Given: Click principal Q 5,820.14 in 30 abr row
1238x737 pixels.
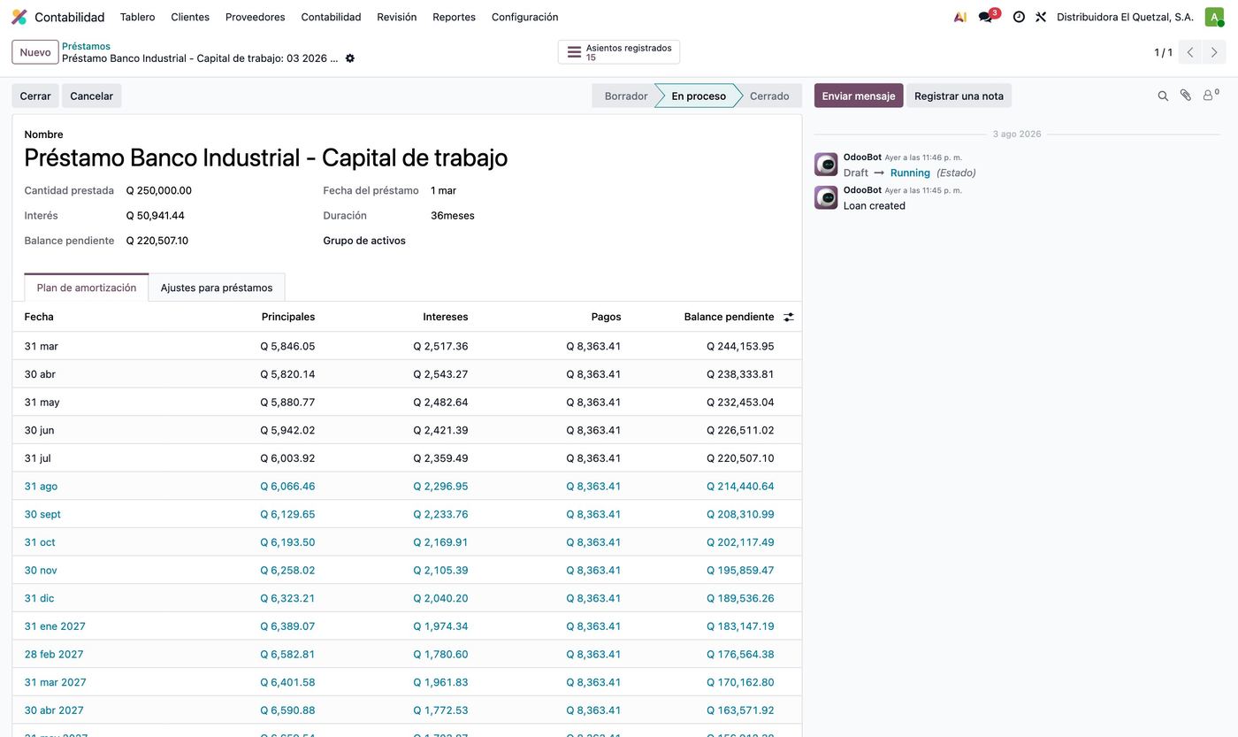Looking at the screenshot, I should [x=287, y=374].
